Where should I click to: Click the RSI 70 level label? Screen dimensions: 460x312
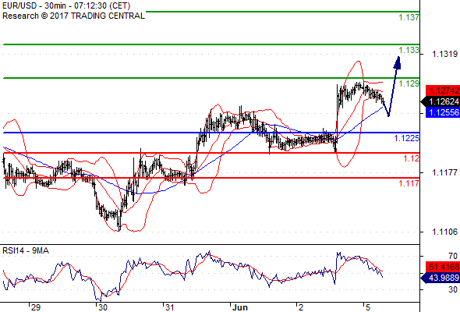pyautogui.click(x=453, y=256)
